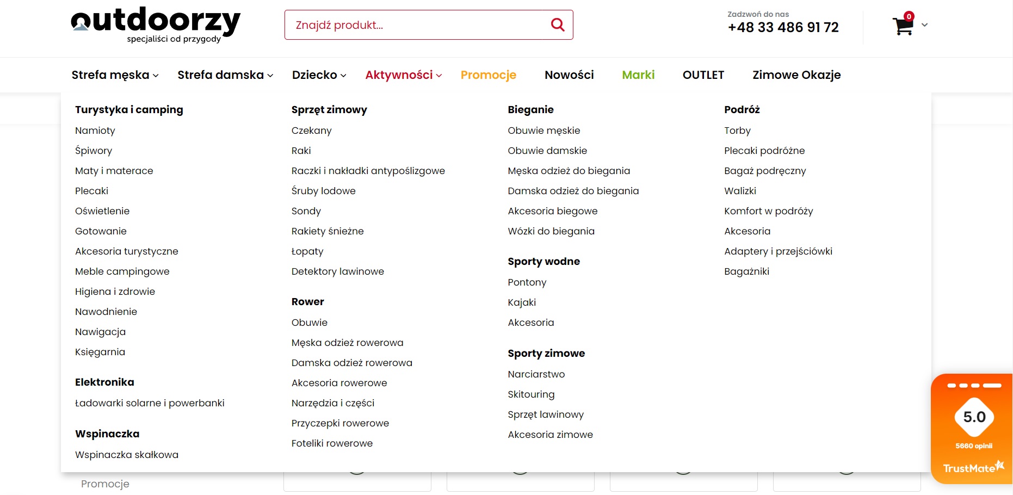This screenshot has width=1013, height=495.
Task: Open Zimowe Okazje menu item
Action: [x=796, y=75]
